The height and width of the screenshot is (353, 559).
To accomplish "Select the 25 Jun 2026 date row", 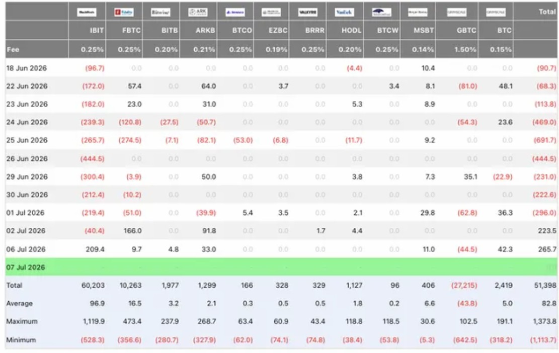I will click(281, 140).
